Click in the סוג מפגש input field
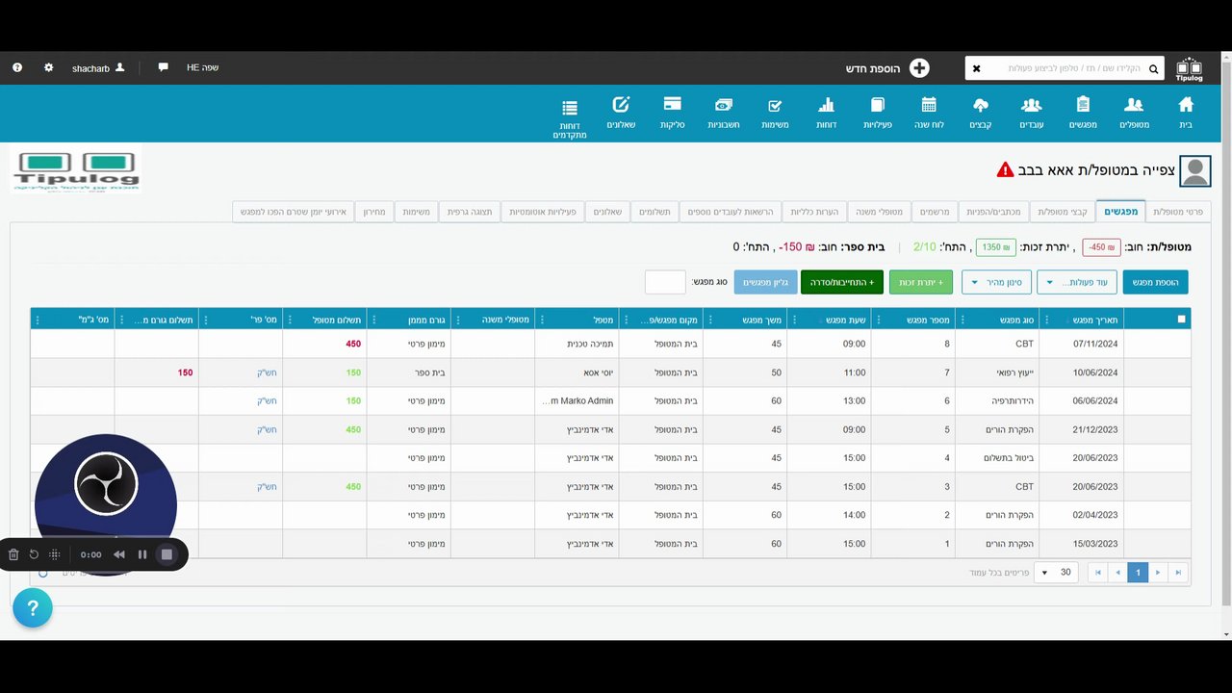This screenshot has height=693, width=1232. (x=665, y=282)
